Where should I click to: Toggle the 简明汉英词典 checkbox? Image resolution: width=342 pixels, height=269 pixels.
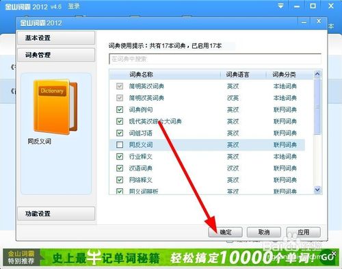click(x=120, y=98)
